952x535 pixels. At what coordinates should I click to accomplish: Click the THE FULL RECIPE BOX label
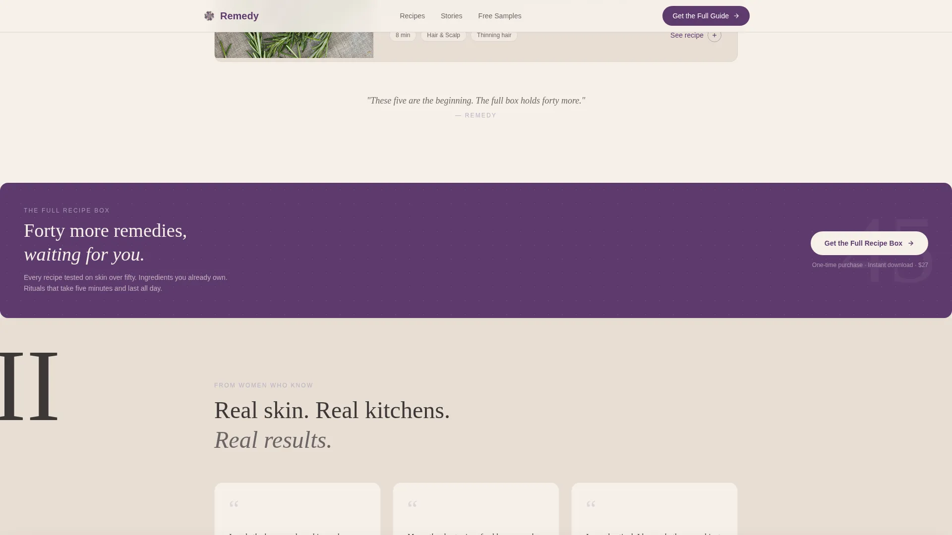[67, 211]
